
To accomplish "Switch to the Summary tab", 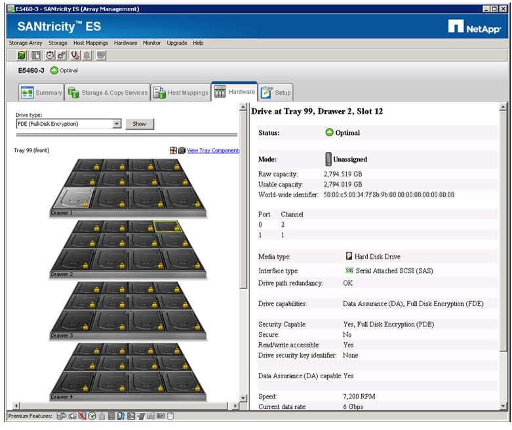I will pyautogui.click(x=41, y=92).
